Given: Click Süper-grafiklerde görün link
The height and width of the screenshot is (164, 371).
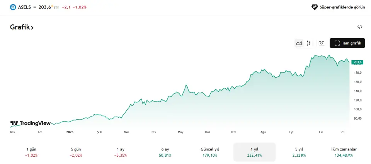Looking at the screenshot, I should 342,7.
